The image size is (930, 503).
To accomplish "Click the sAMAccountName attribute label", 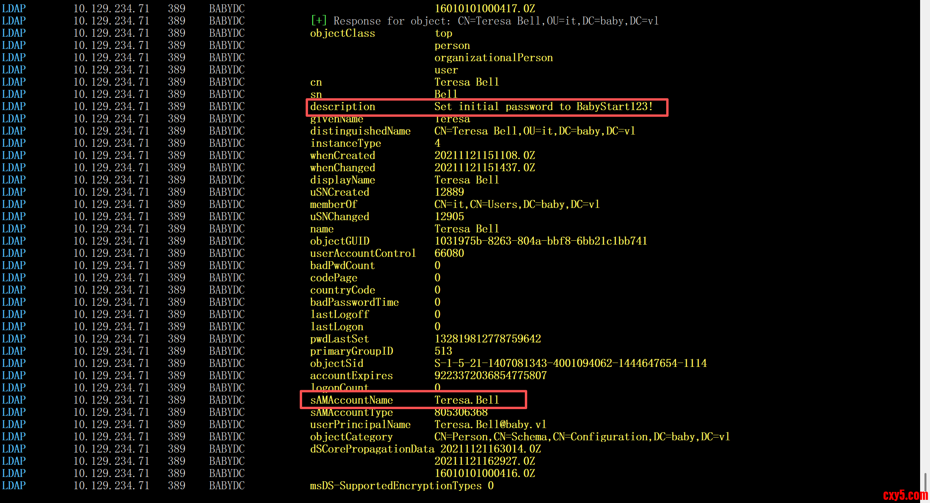I will click(351, 400).
